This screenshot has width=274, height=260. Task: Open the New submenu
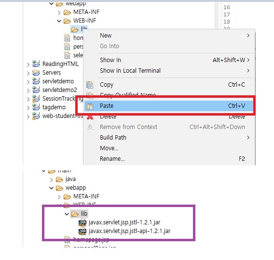coord(169,36)
